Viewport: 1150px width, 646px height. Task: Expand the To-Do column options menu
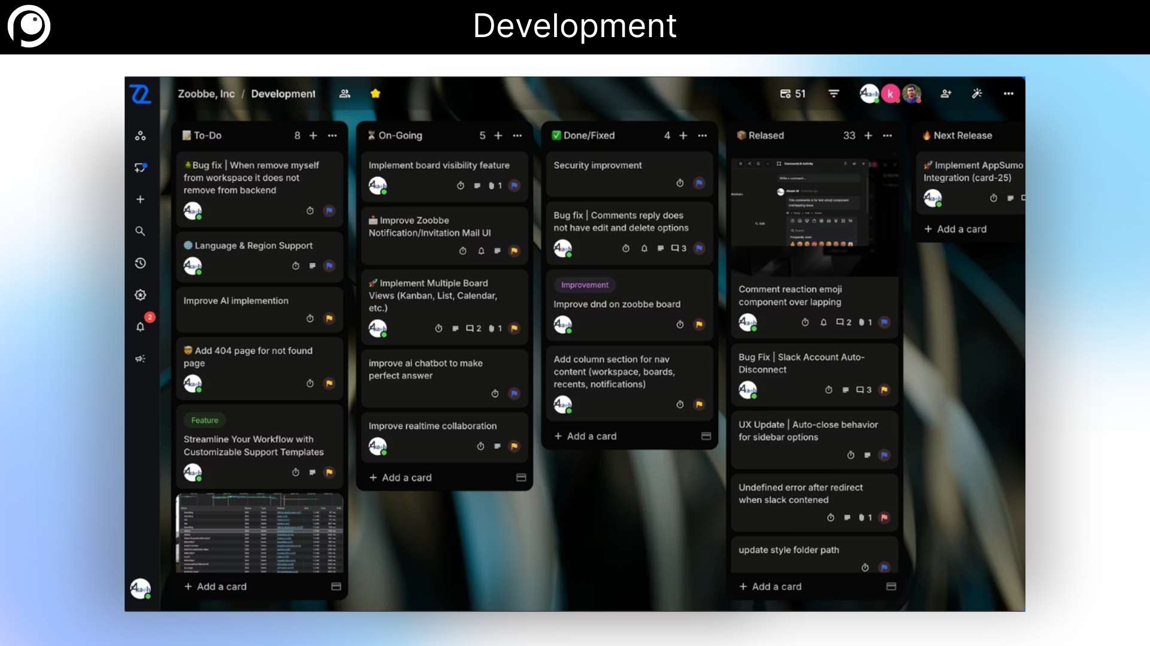333,136
